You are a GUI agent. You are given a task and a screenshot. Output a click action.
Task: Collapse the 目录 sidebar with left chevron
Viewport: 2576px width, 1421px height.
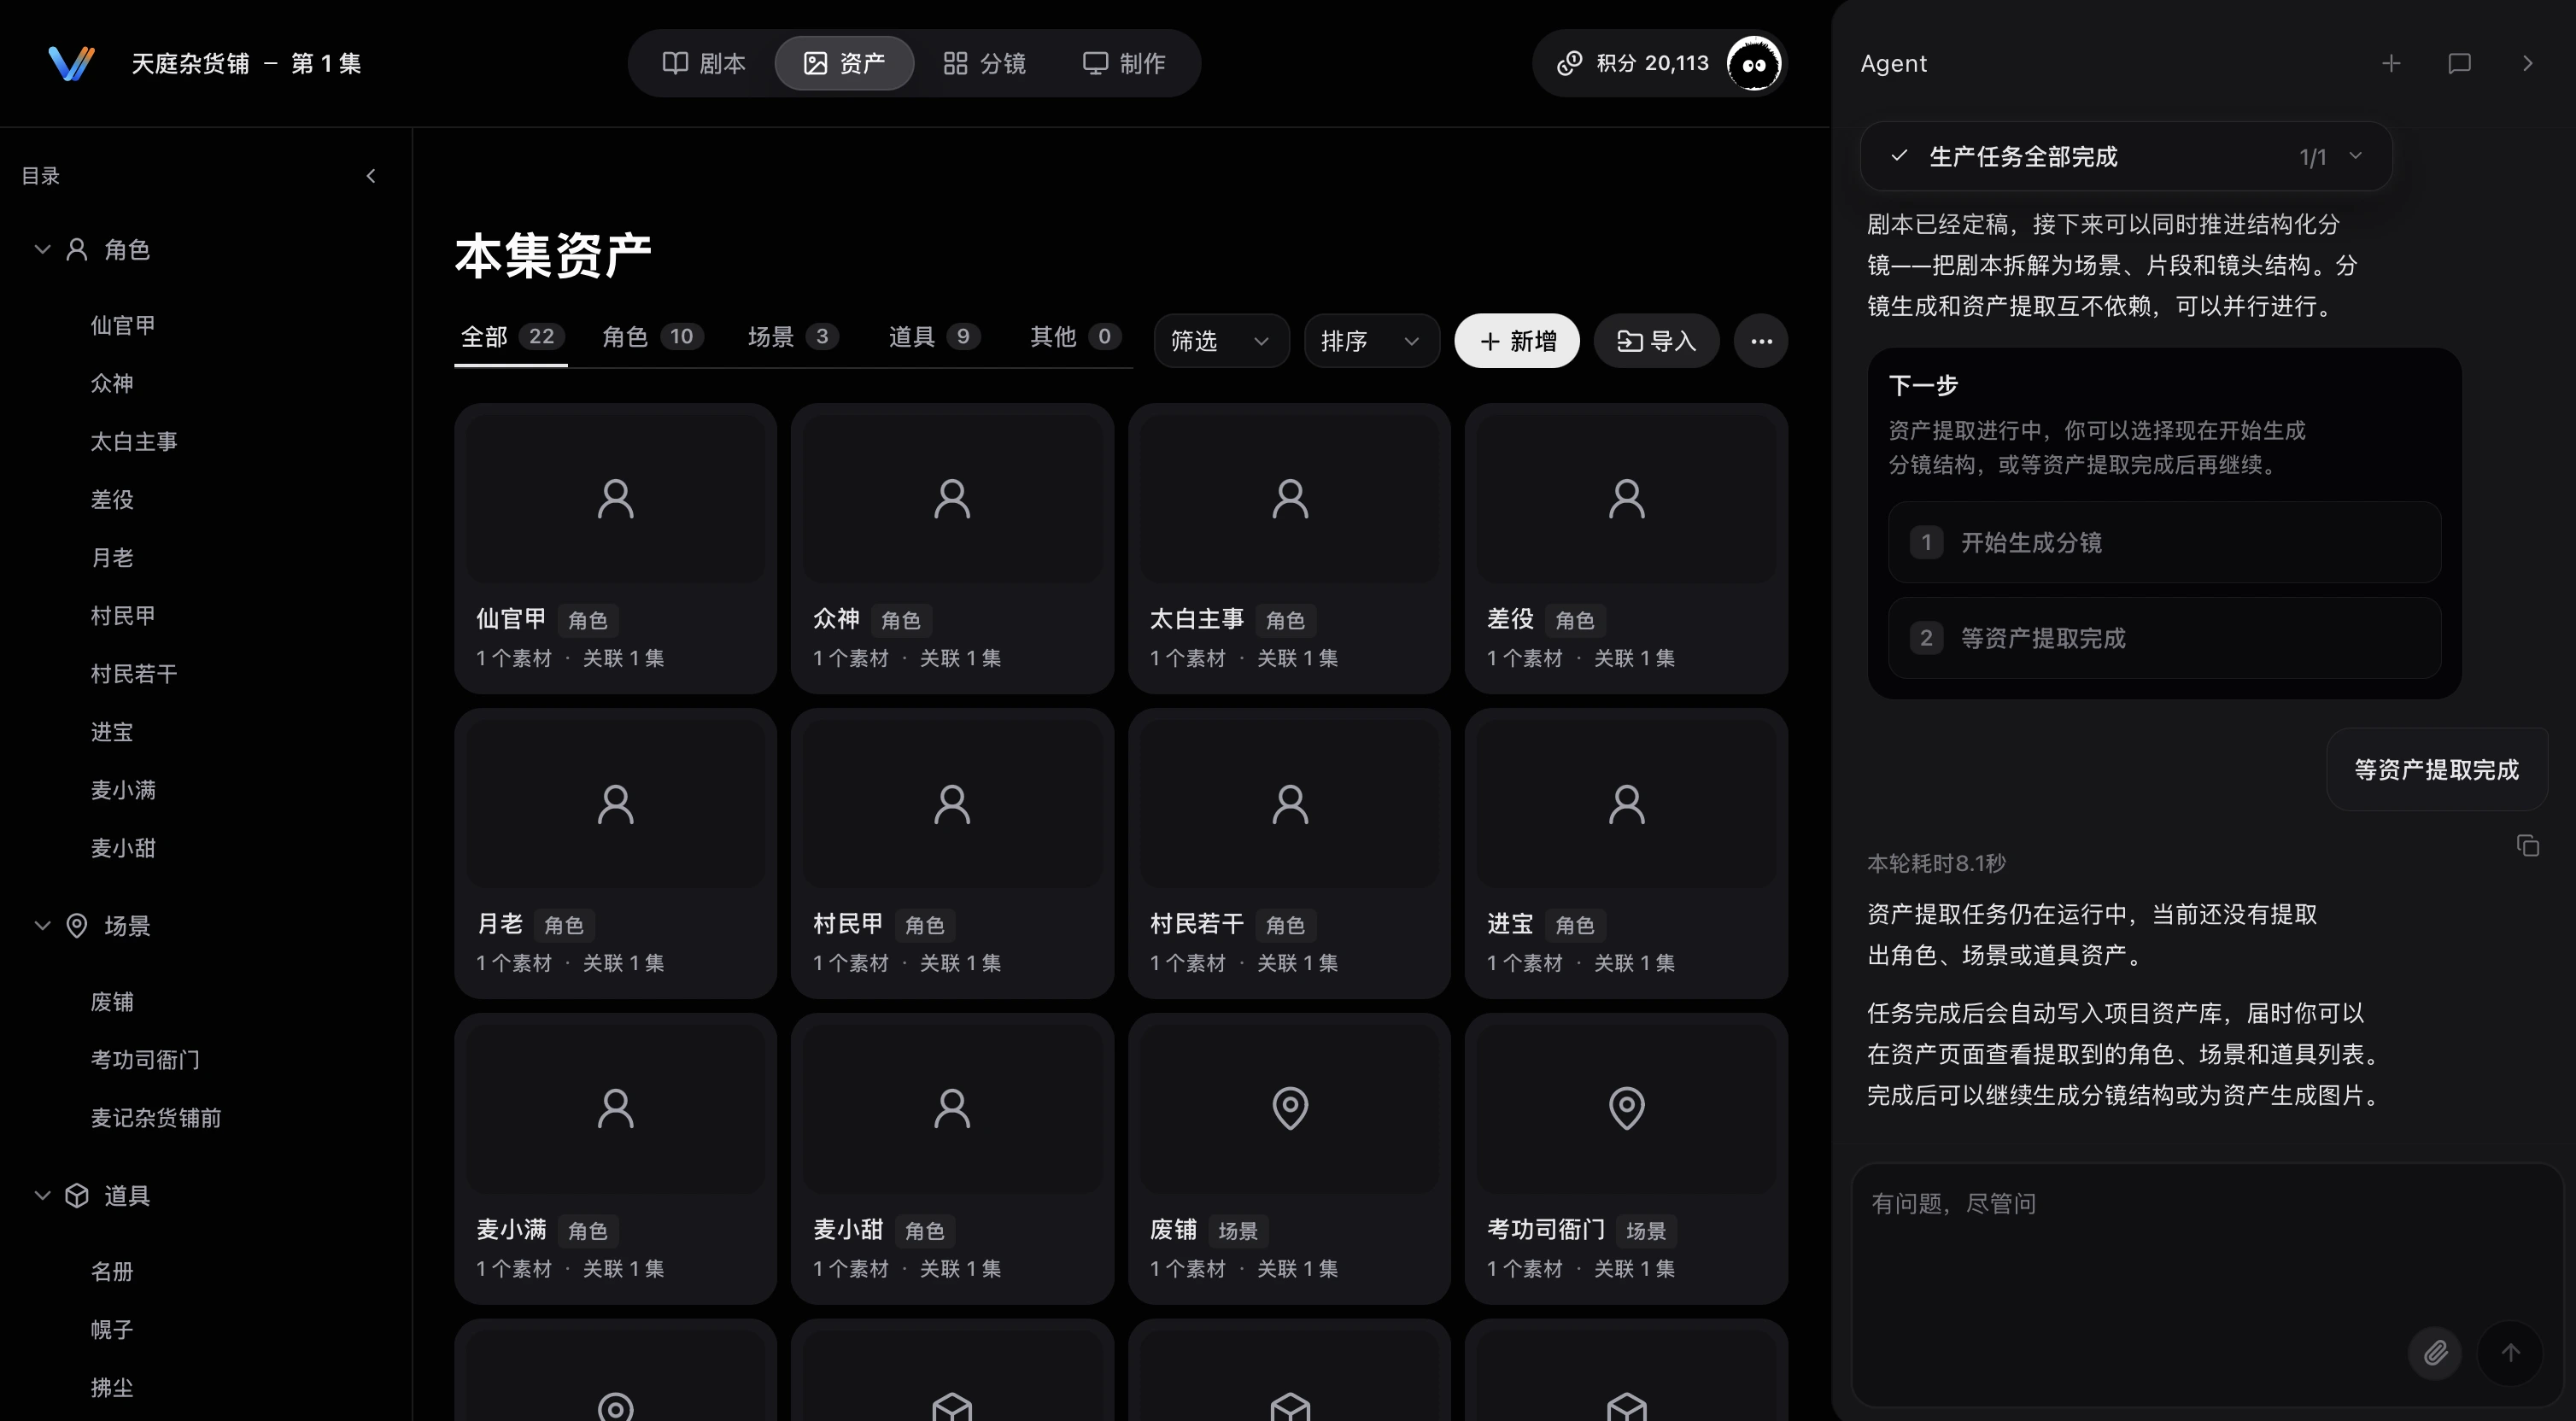[x=371, y=176]
